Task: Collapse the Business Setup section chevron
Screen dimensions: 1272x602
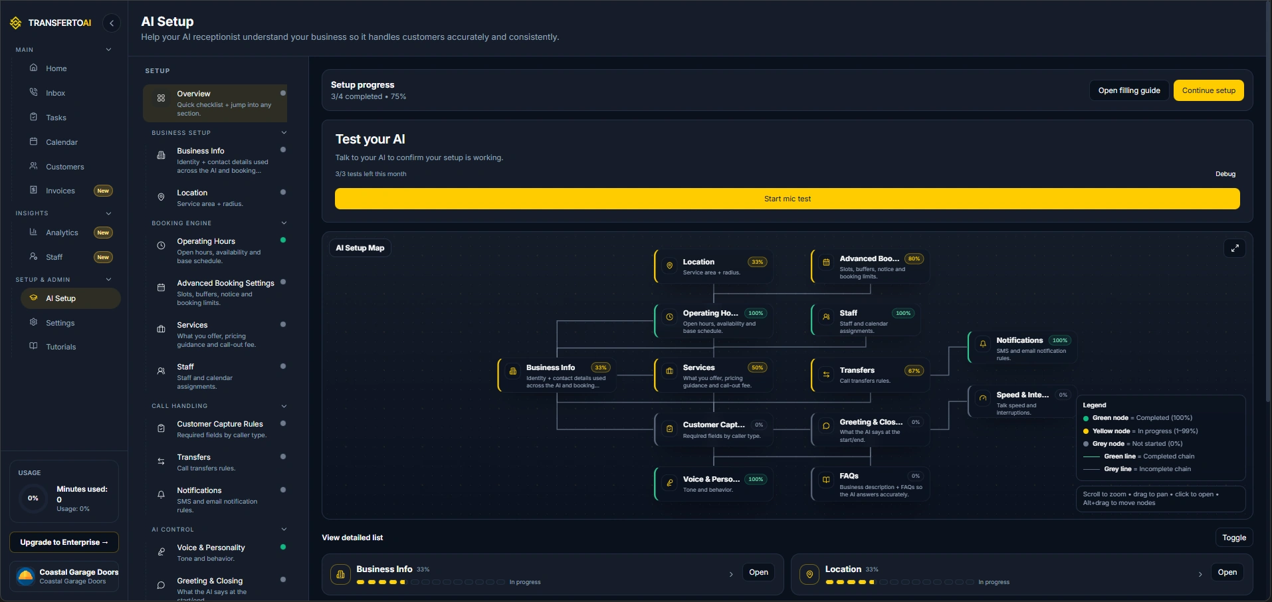Action: click(284, 133)
